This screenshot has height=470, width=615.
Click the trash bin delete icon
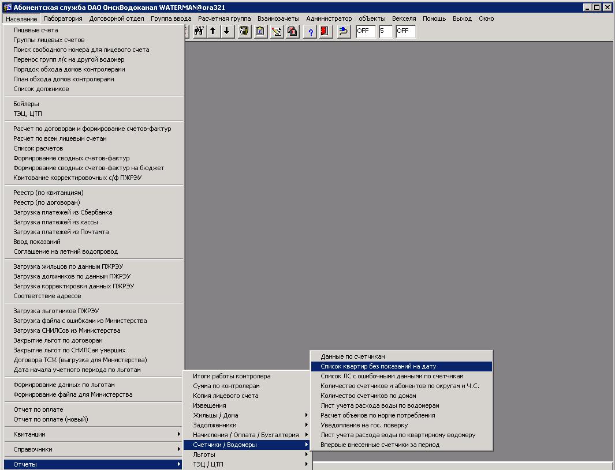[244, 31]
